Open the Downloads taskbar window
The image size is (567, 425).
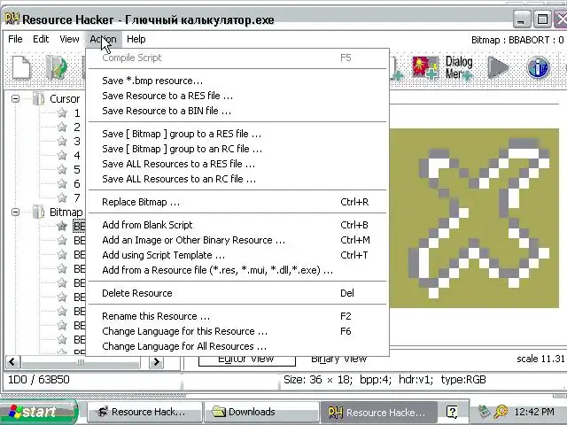pyautogui.click(x=261, y=412)
